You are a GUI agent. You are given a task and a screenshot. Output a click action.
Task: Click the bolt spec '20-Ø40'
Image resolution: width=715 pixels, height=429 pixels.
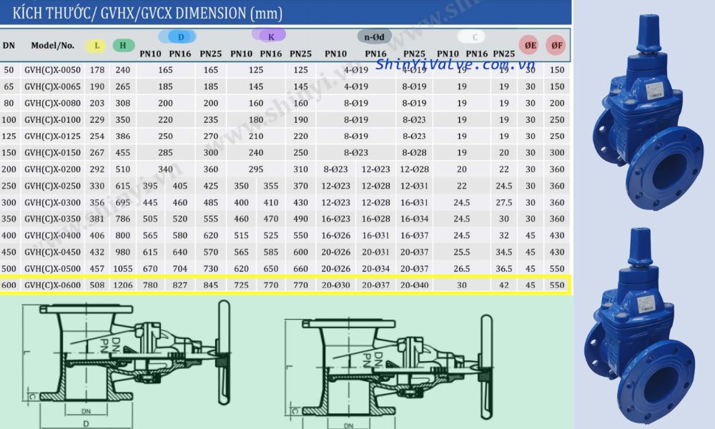415,285
